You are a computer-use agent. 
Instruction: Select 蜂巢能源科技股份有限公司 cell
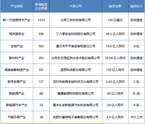tap(76, 94)
